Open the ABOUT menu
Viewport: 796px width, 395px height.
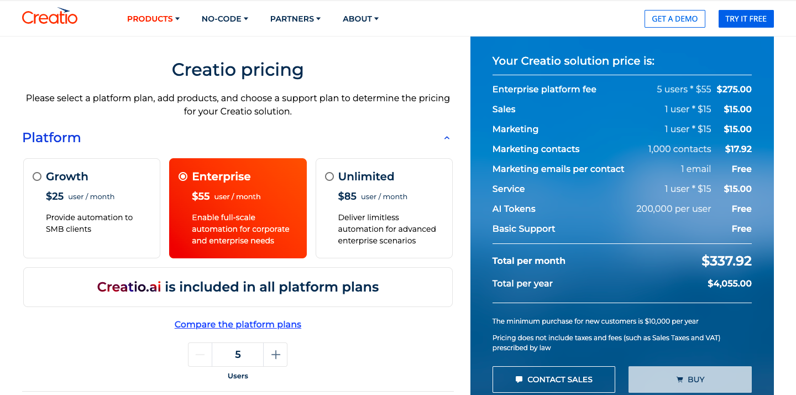(x=360, y=18)
